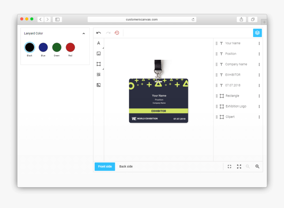The height and width of the screenshot is (208, 284).
Task: Select the Position layer
Action: point(238,54)
